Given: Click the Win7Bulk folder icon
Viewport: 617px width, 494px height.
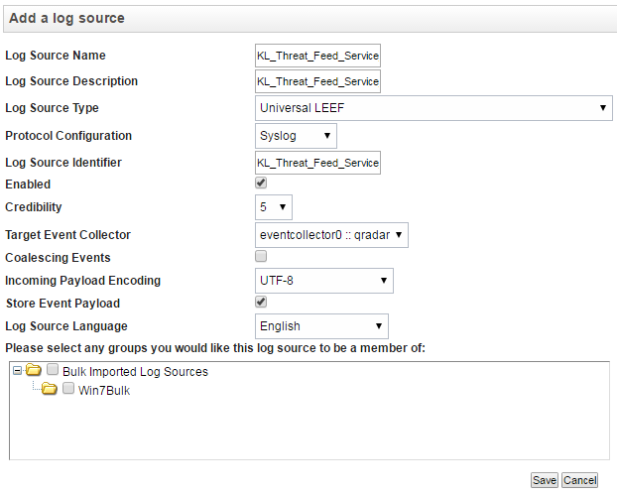Looking at the screenshot, I should point(50,389).
